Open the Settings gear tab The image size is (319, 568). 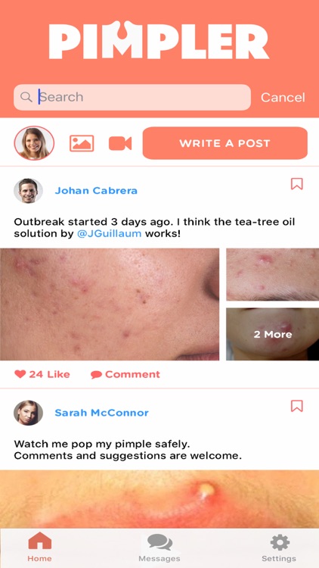pyautogui.click(x=279, y=548)
